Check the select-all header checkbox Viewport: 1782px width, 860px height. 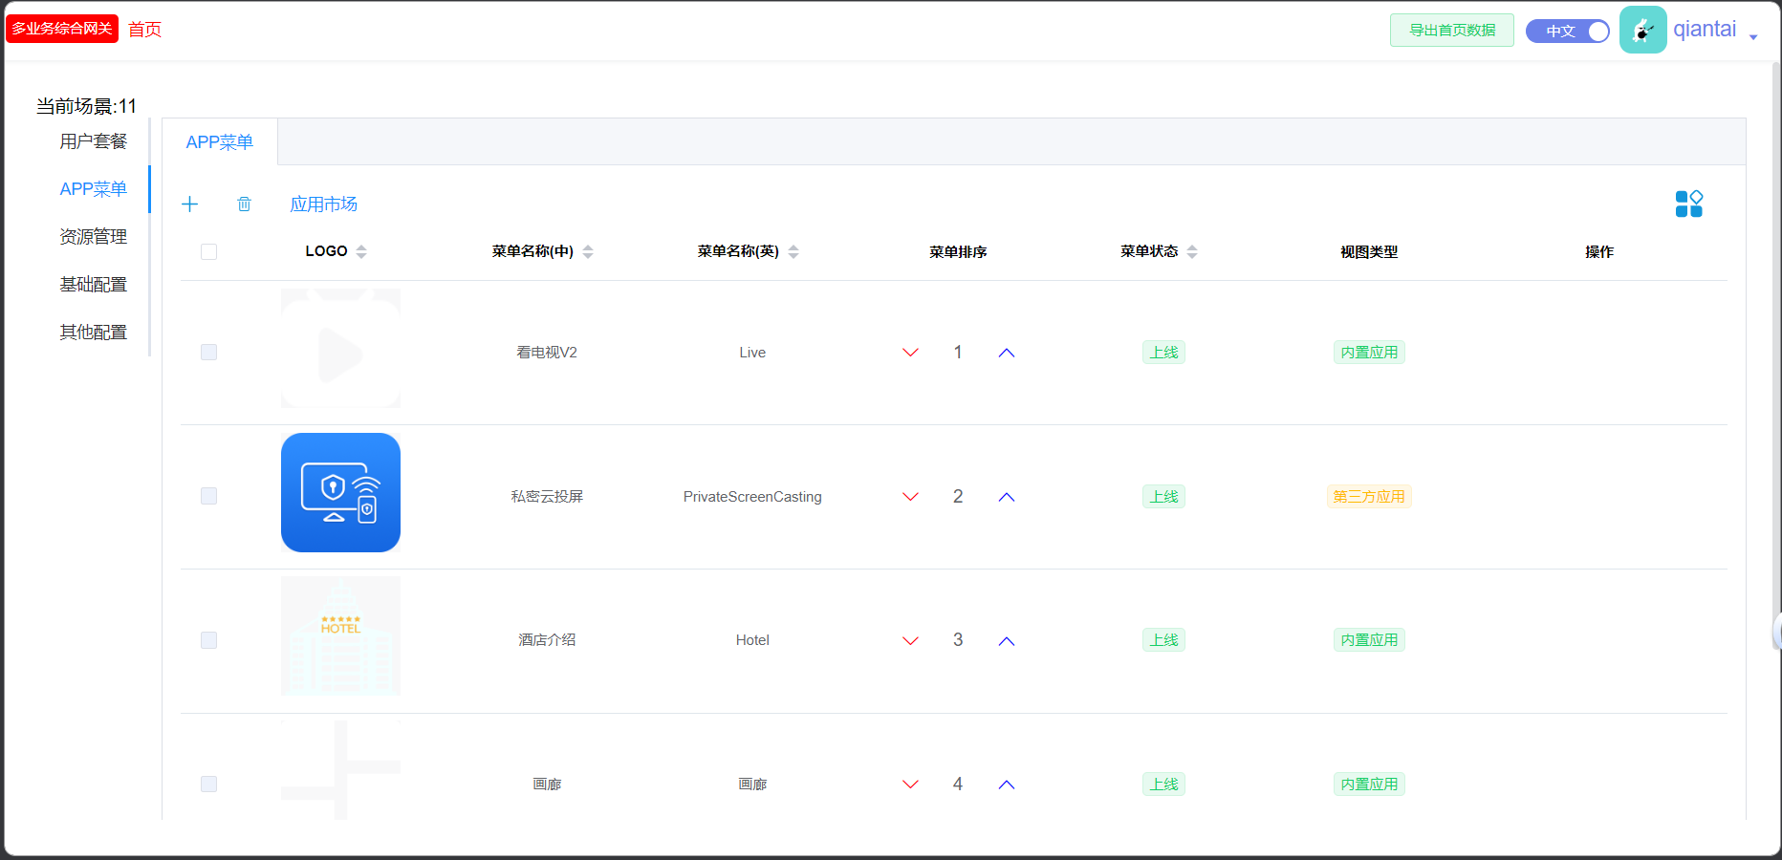click(x=209, y=252)
